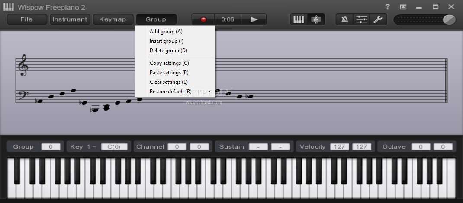Click the first Sustain value field
463x203 pixels.
[258, 147]
